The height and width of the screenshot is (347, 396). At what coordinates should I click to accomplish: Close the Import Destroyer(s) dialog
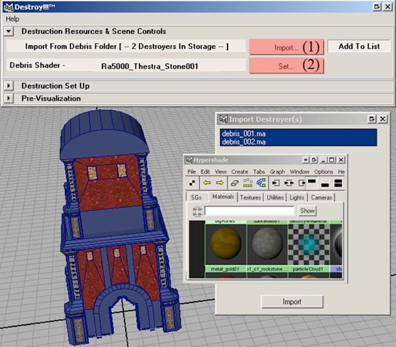pyautogui.click(x=383, y=119)
